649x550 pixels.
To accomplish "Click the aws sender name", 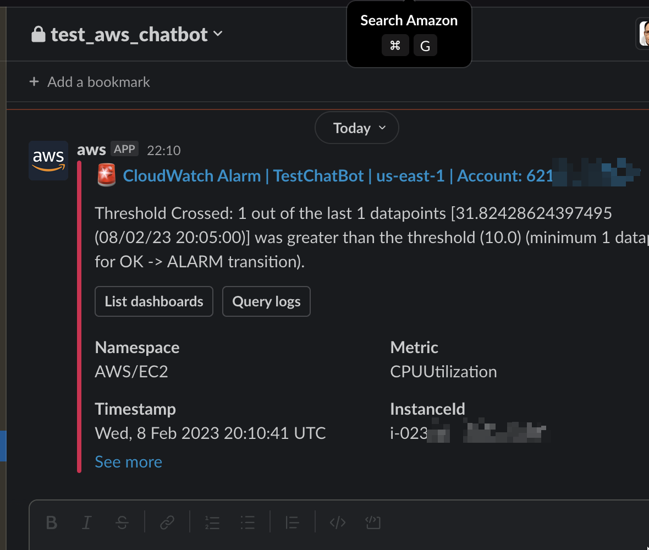I will (91, 150).
